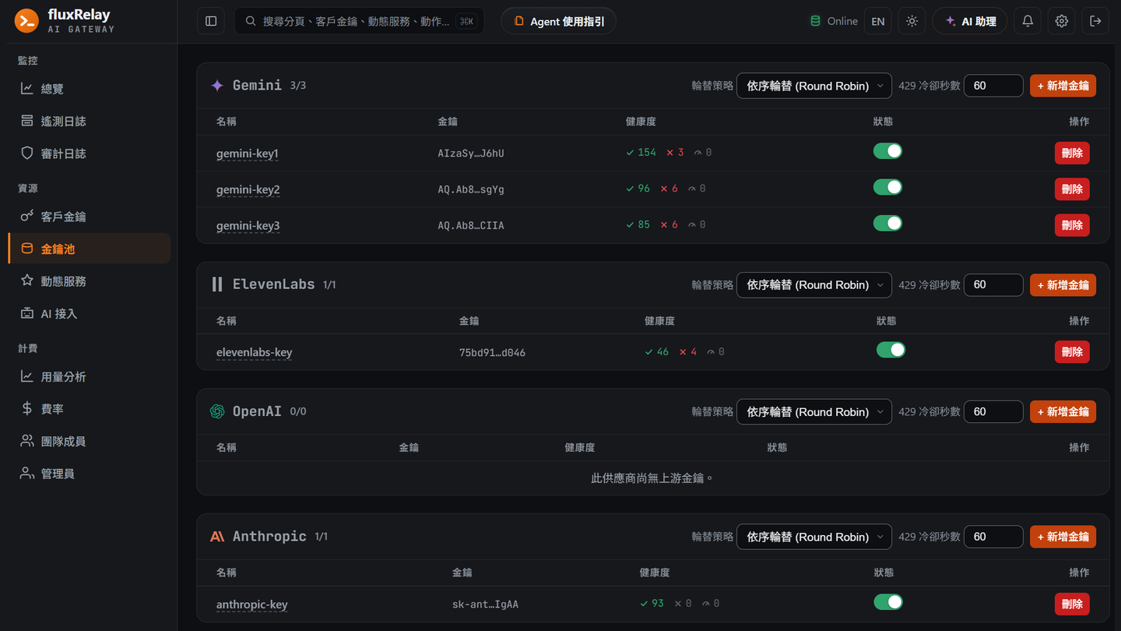This screenshot has height=631, width=1121.
Task: Open the elevenlabs-key name link
Action: point(255,352)
